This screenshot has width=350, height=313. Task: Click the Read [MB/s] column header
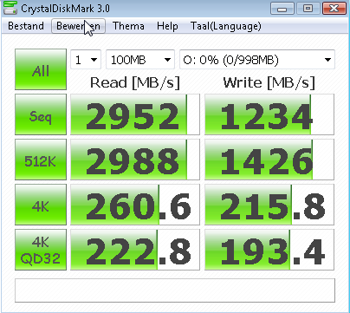click(135, 82)
